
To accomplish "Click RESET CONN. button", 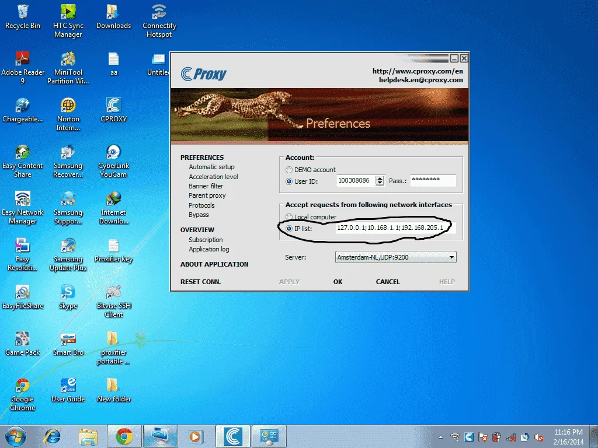I will tap(201, 282).
